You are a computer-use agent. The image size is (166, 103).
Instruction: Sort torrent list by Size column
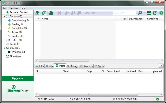point(122,19)
